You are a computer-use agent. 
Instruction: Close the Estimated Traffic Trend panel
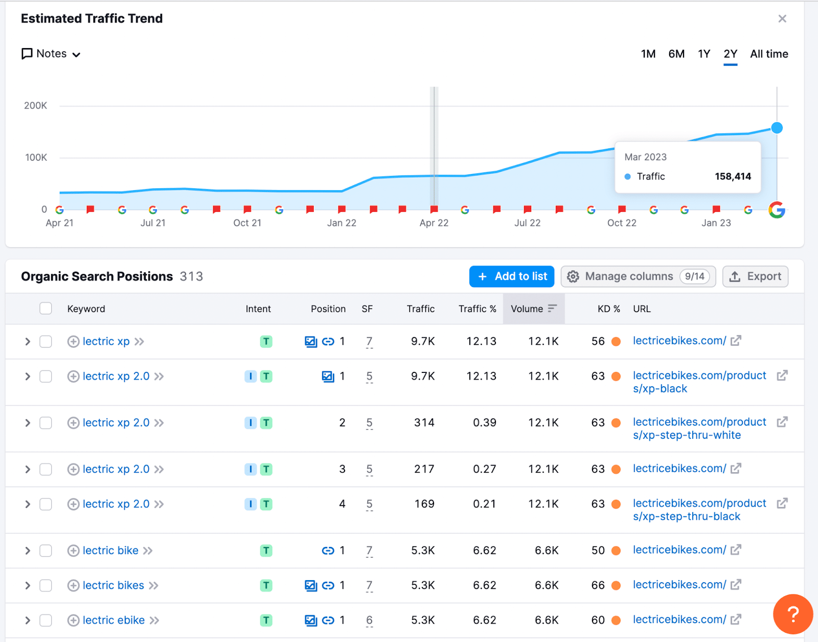point(782,19)
